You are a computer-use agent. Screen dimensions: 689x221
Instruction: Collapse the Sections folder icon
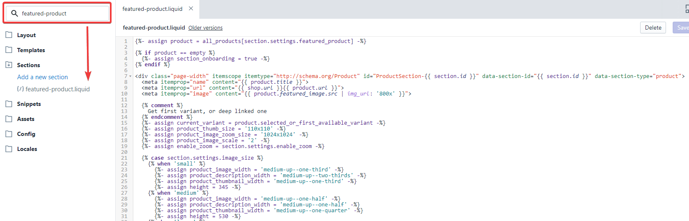[x=9, y=65]
